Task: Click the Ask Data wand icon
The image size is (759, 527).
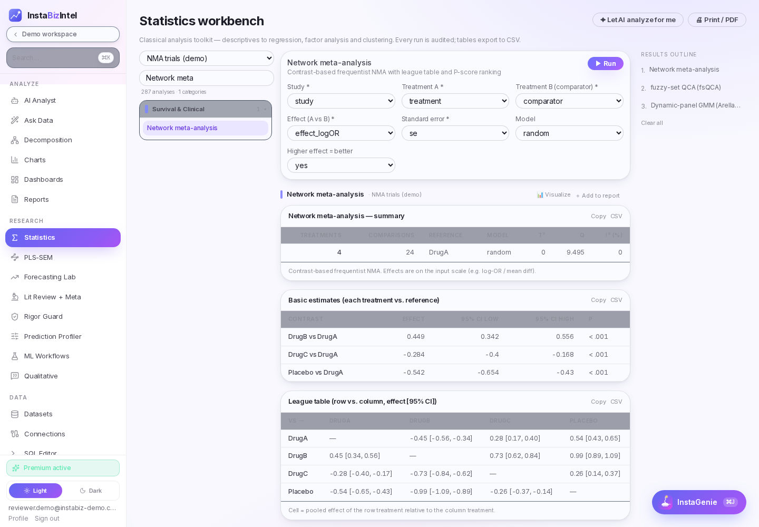Action: 15,120
